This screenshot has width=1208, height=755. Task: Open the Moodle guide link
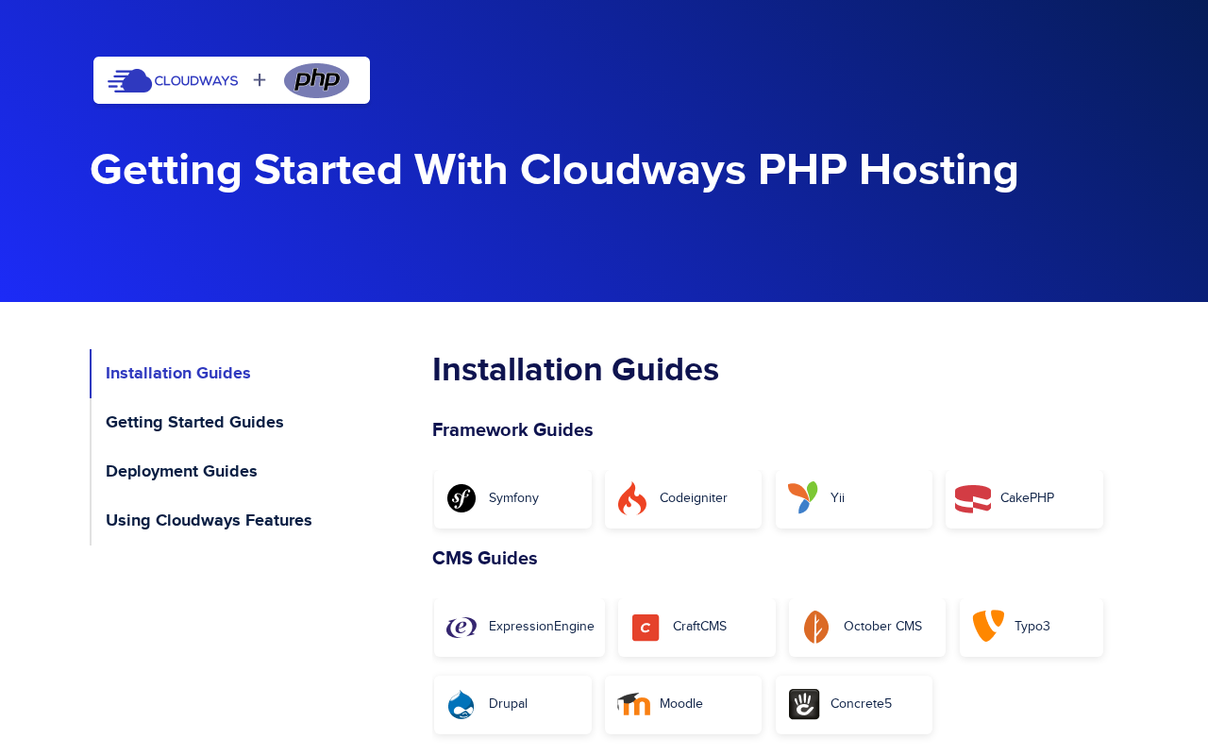pos(683,704)
